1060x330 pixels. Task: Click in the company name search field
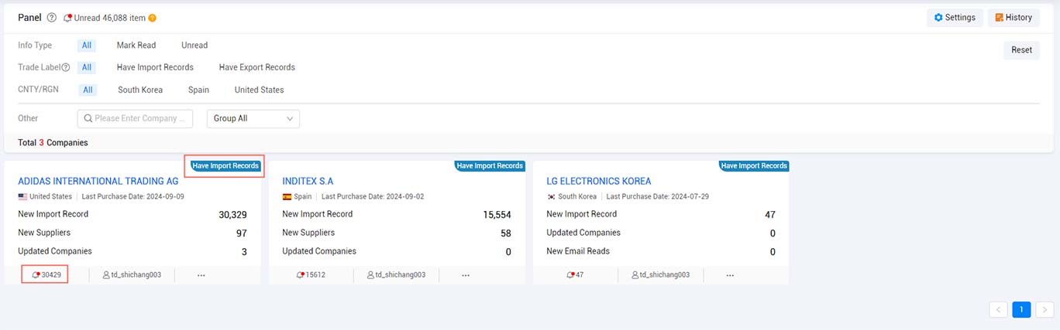coord(135,119)
